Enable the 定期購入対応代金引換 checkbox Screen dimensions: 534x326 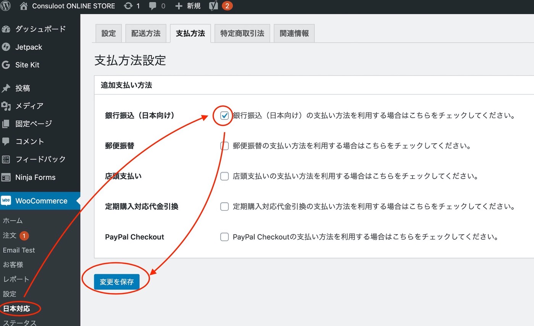coord(225,207)
